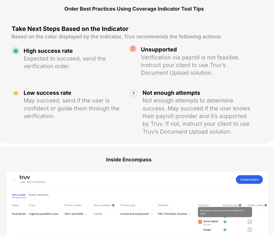Click the Expected to succeed tooltip
The image size is (274, 237).
[x=225, y=212]
